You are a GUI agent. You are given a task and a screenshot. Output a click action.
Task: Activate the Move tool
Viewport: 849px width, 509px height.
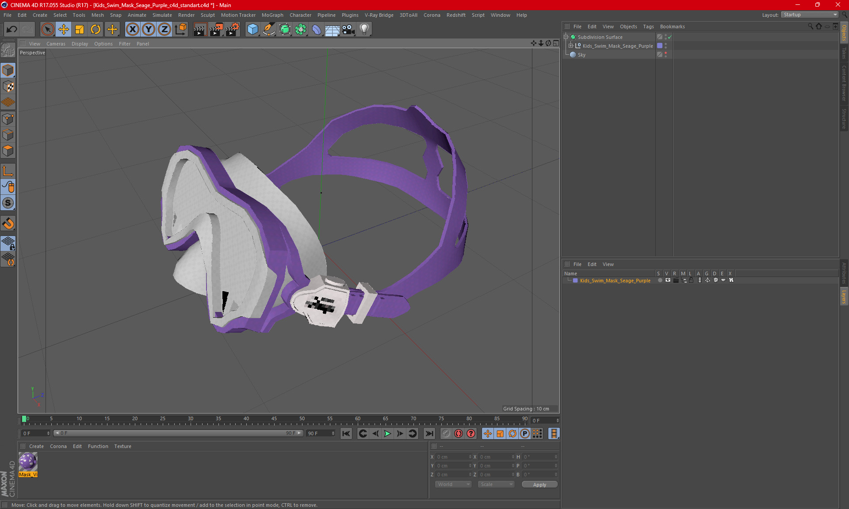tap(63, 29)
